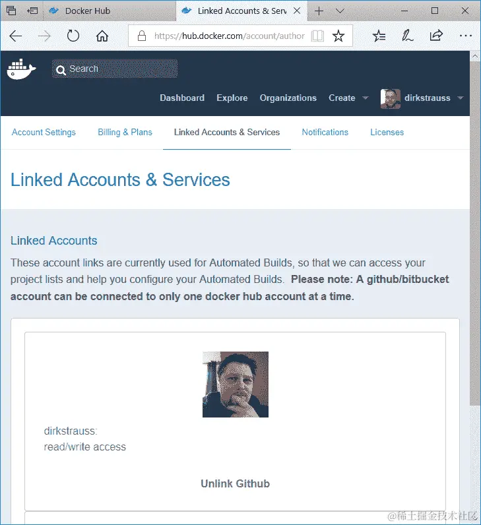Screen dimensions: 481x525
Task: Switch to the Account Settings tab
Action: click(44, 133)
